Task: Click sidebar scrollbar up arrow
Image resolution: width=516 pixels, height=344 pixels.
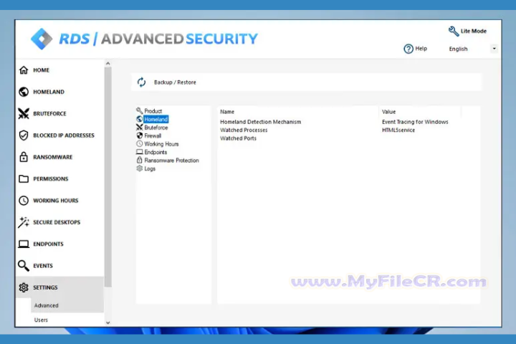Action: tap(108, 63)
